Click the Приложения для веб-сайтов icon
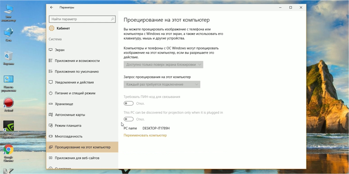The height and width of the screenshot is (174, 349). pos(51,158)
